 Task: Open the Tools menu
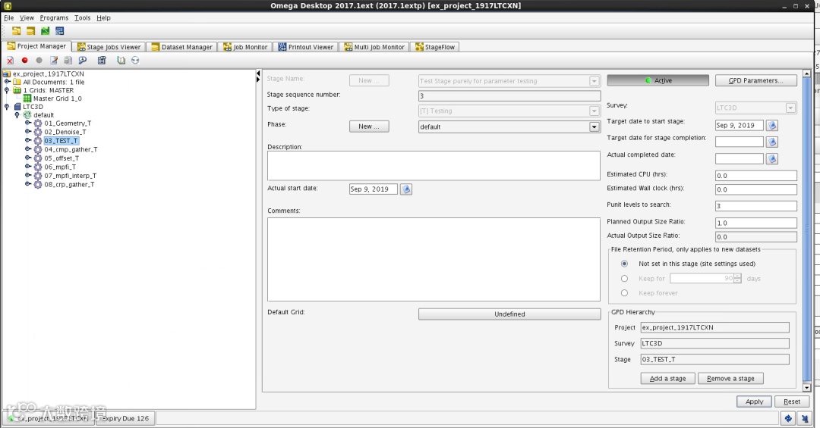click(x=82, y=17)
